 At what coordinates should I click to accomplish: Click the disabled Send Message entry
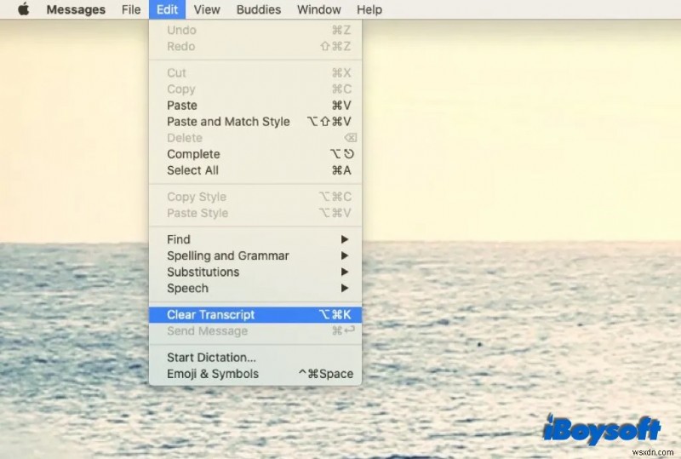pos(255,331)
